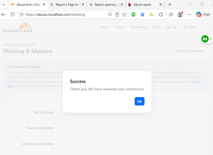Click the Your full name field
This screenshot has width=213, height=155.
(132, 112)
